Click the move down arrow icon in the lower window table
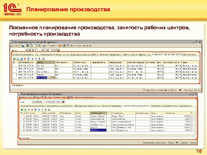 tap(42, 110)
